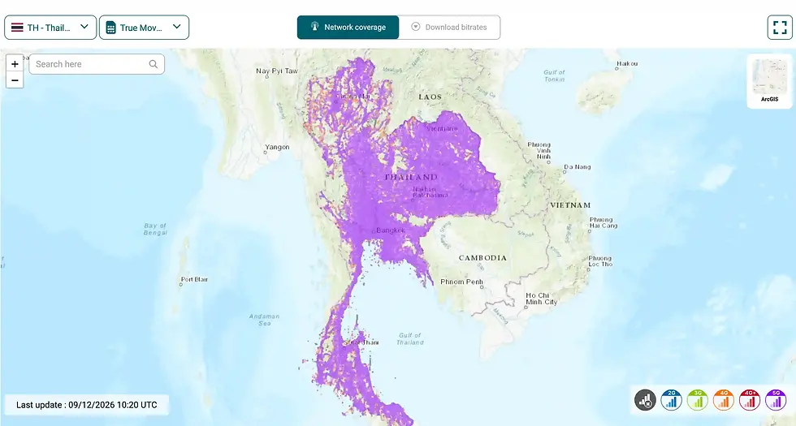The image size is (796, 426).
Task: Switch to Network coverage tab
Action: click(x=348, y=28)
